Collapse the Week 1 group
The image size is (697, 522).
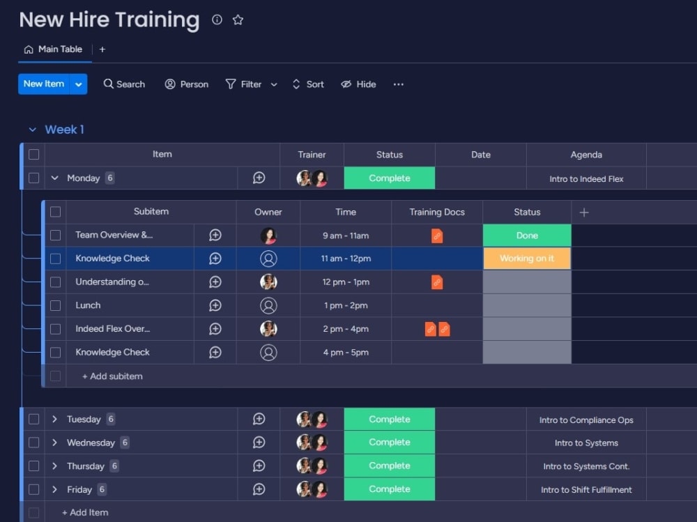tap(33, 130)
